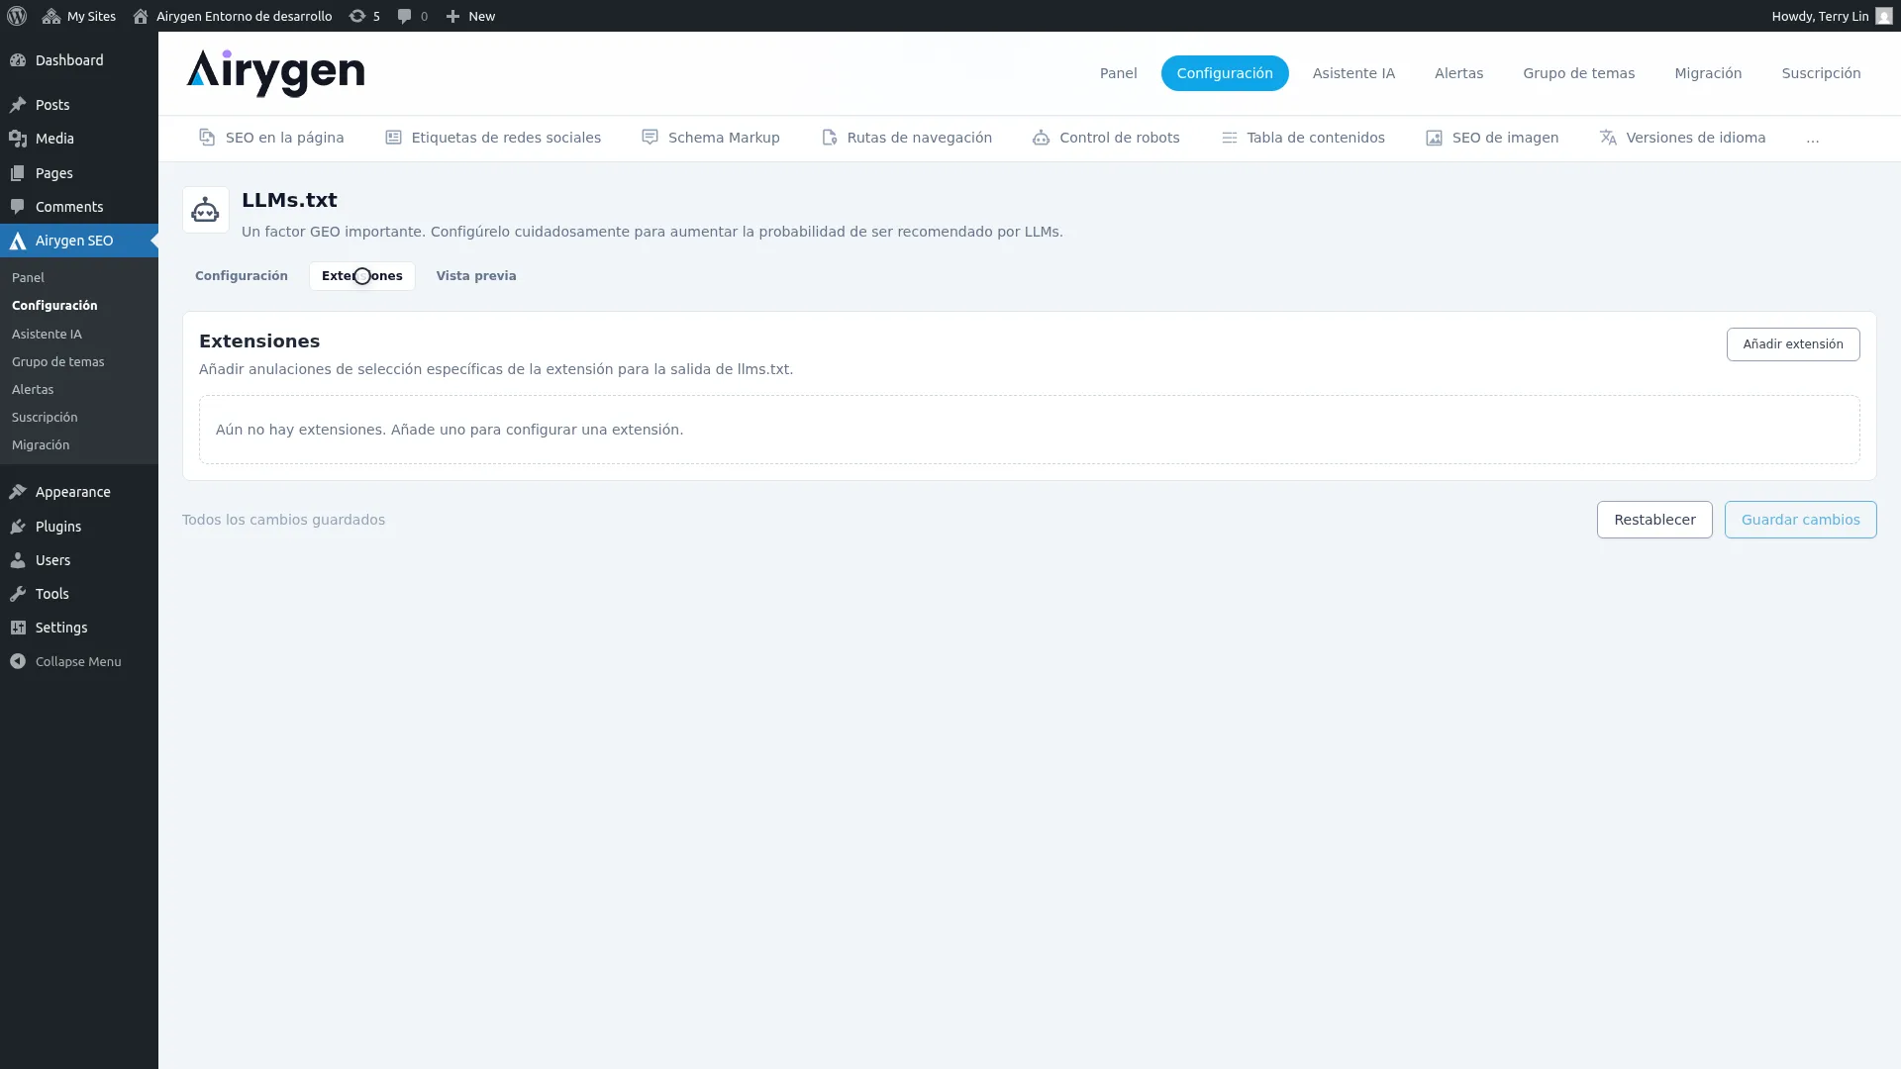Switch to Asistente IA top tab

(1353, 73)
